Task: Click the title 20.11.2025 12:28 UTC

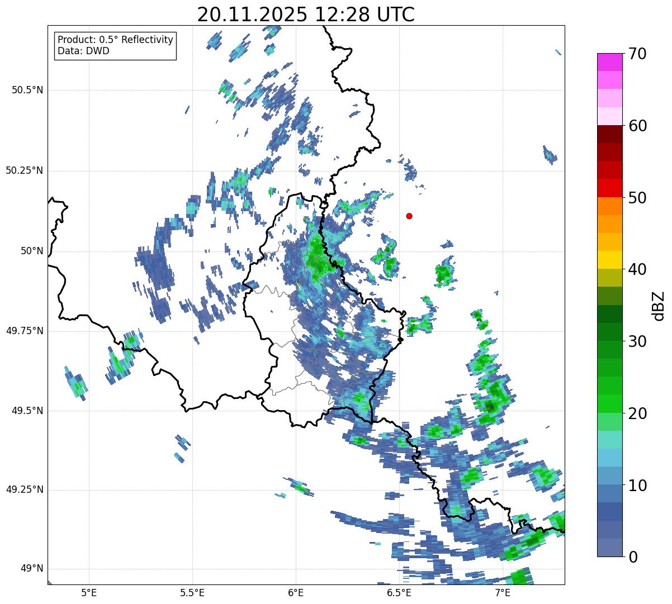Action: pyautogui.click(x=306, y=15)
